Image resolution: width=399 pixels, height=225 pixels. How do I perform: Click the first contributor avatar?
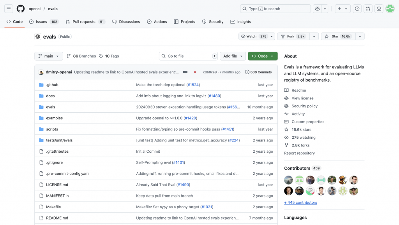[288, 180]
